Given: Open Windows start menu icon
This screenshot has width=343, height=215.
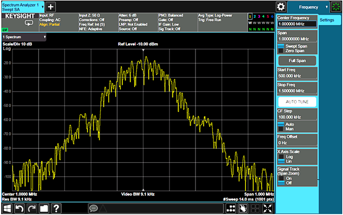Looking at the screenshot, I should coord(7,208).
